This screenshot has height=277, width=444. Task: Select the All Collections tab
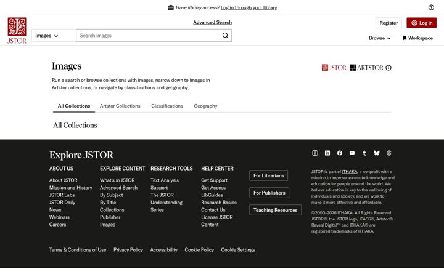[x=74, y=106]
